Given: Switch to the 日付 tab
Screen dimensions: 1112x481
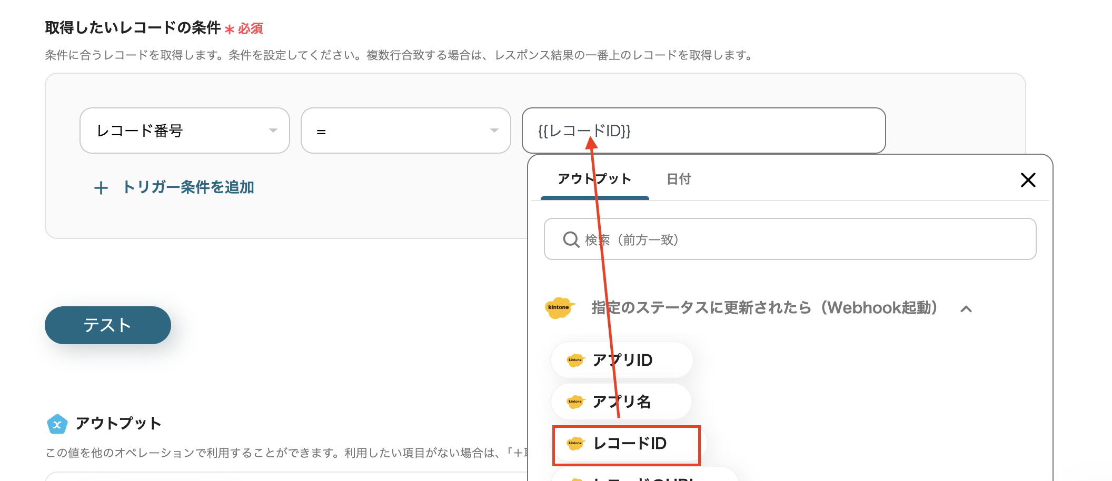Looking at the screenshot, I should click(x=679, y=179).
